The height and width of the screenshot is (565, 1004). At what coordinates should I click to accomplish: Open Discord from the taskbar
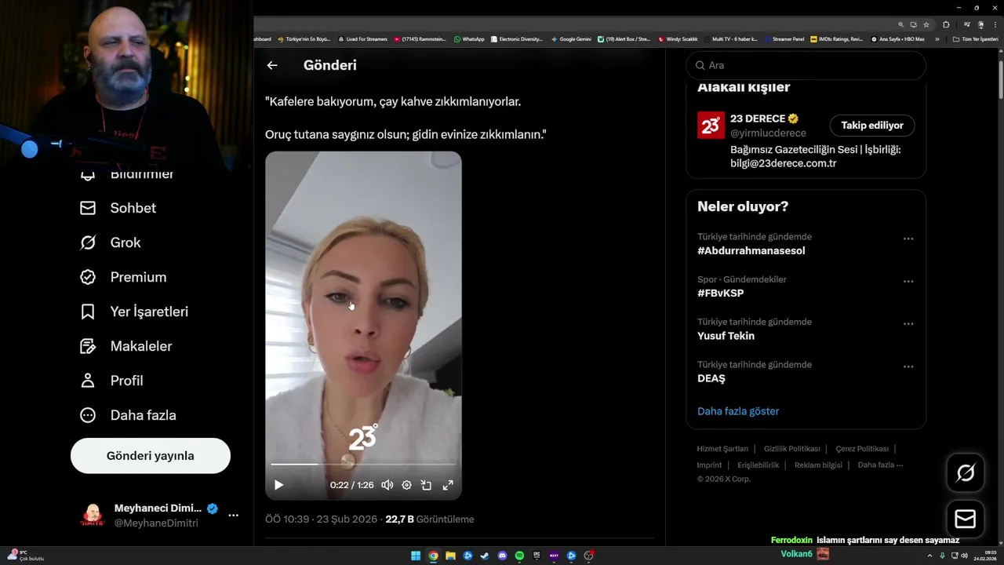[502, 556]
